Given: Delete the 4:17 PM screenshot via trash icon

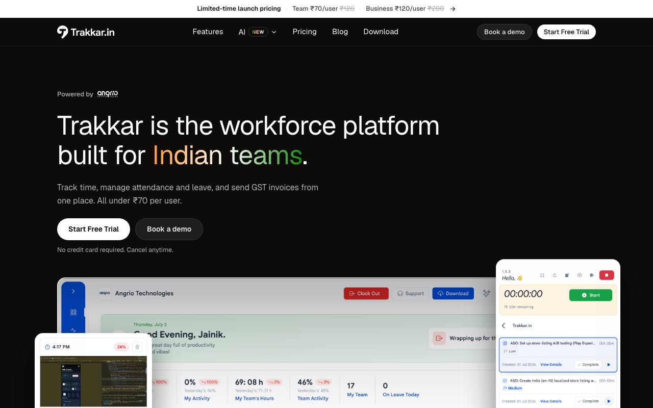Looking at the screenshot, I should tap(137, 347).
